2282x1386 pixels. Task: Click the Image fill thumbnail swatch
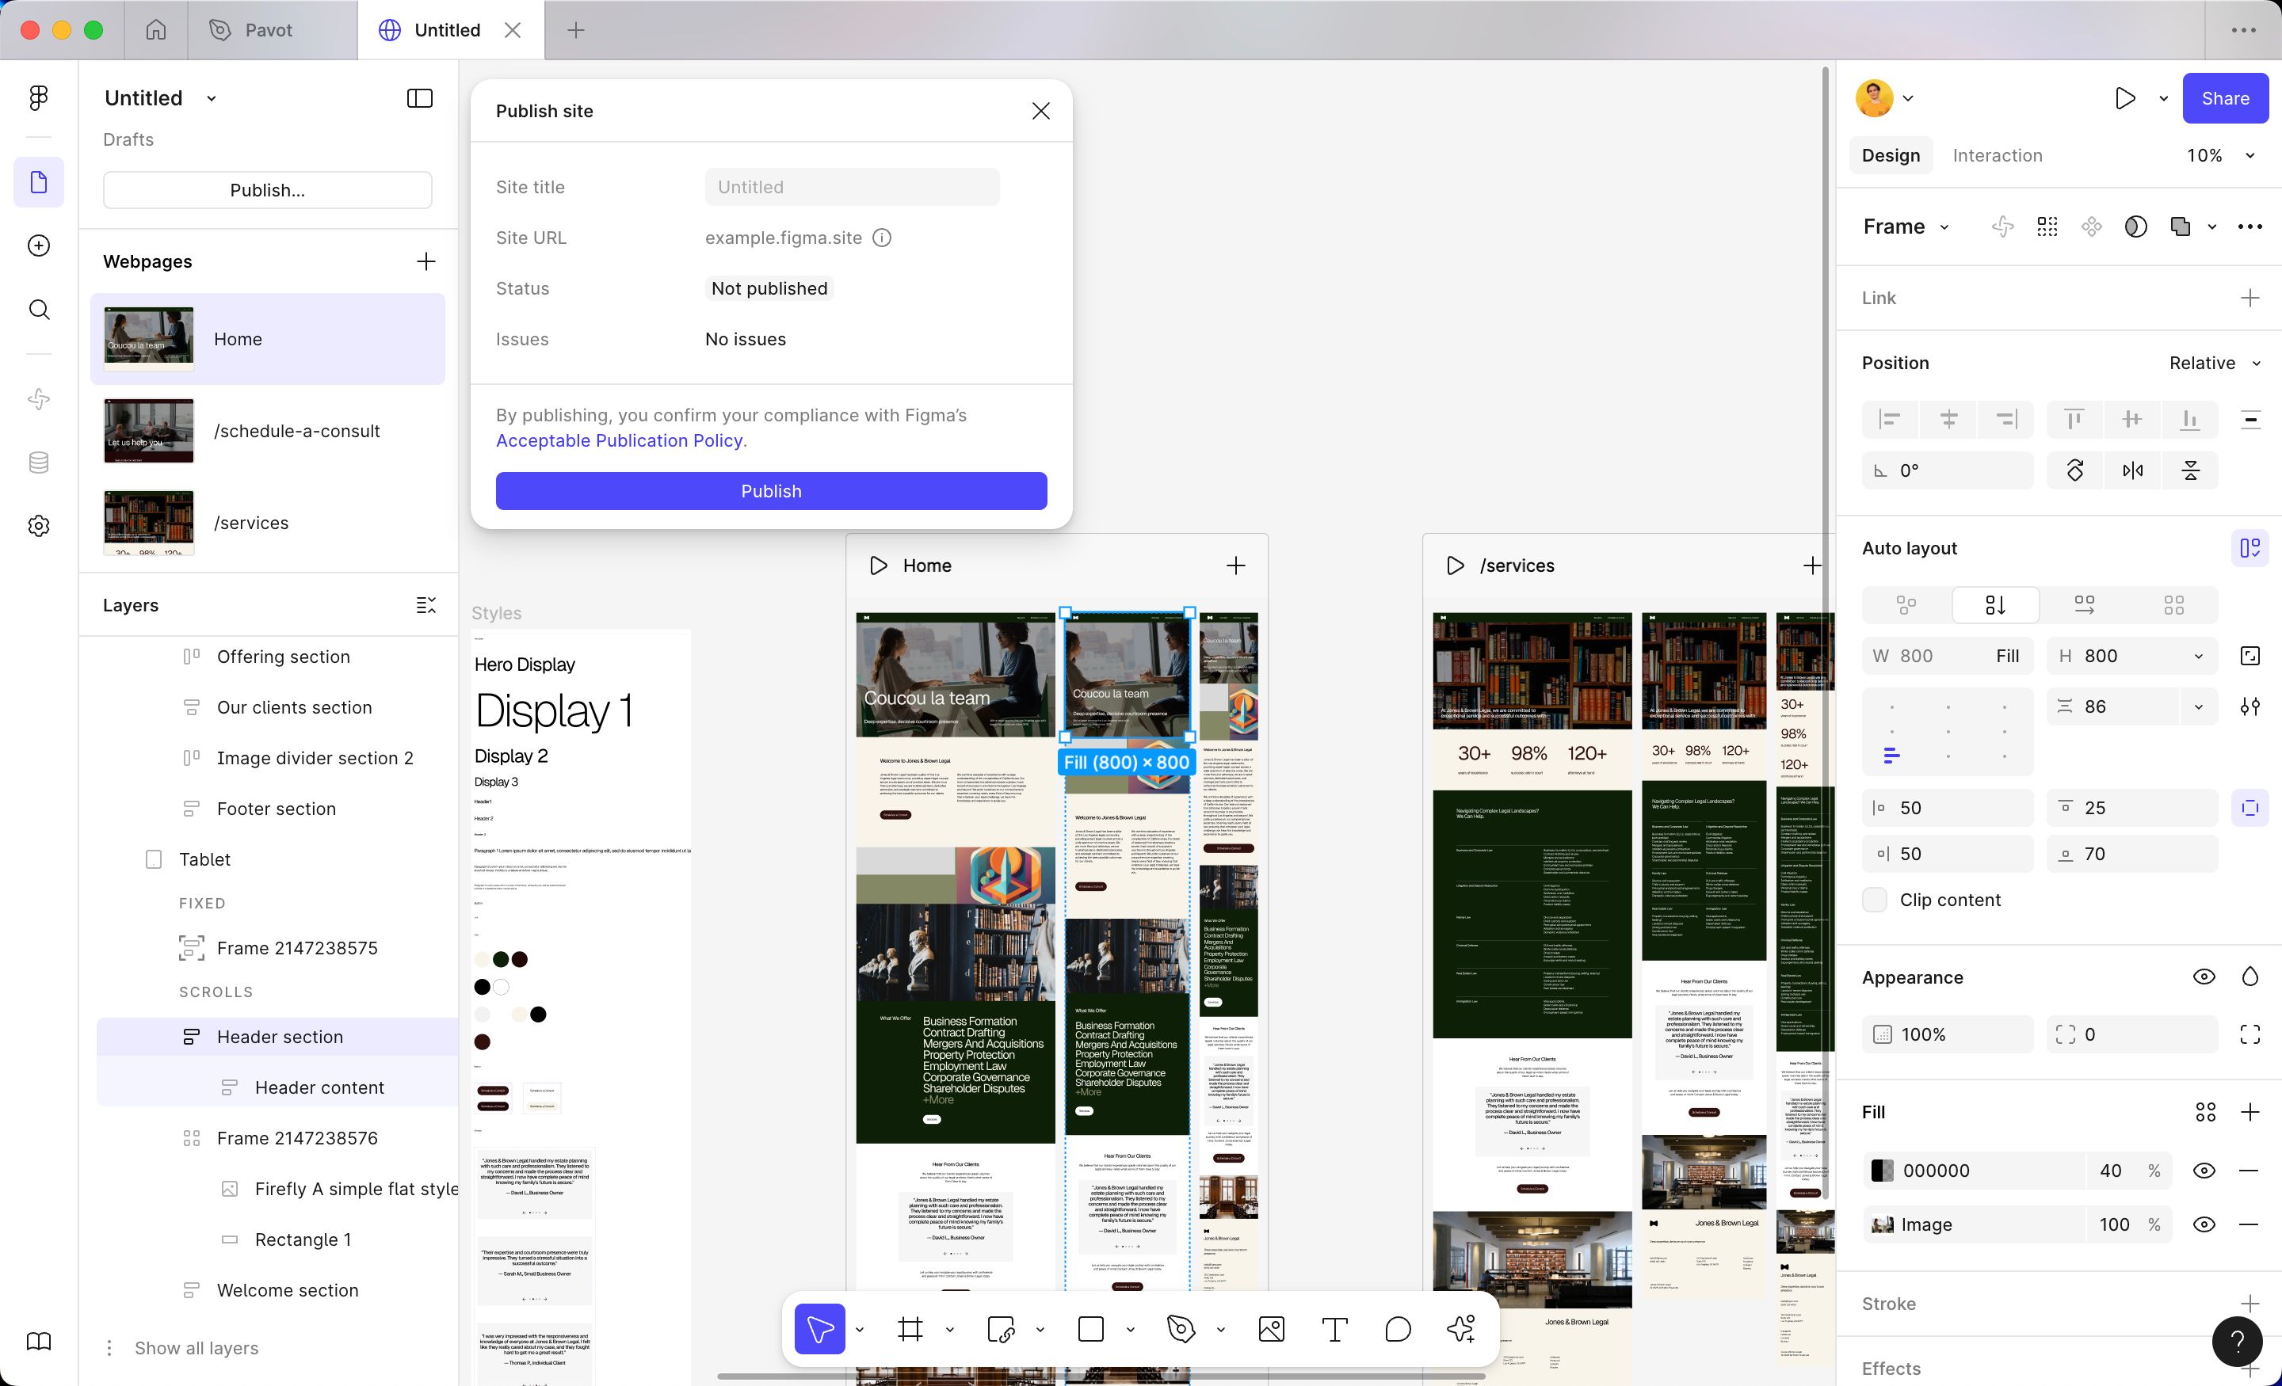point(1882,1224)
